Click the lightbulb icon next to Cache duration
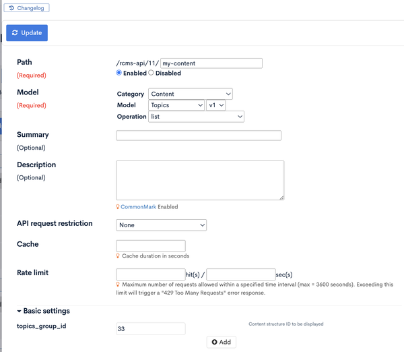404x352 pixels. click(x=118, y=256)
